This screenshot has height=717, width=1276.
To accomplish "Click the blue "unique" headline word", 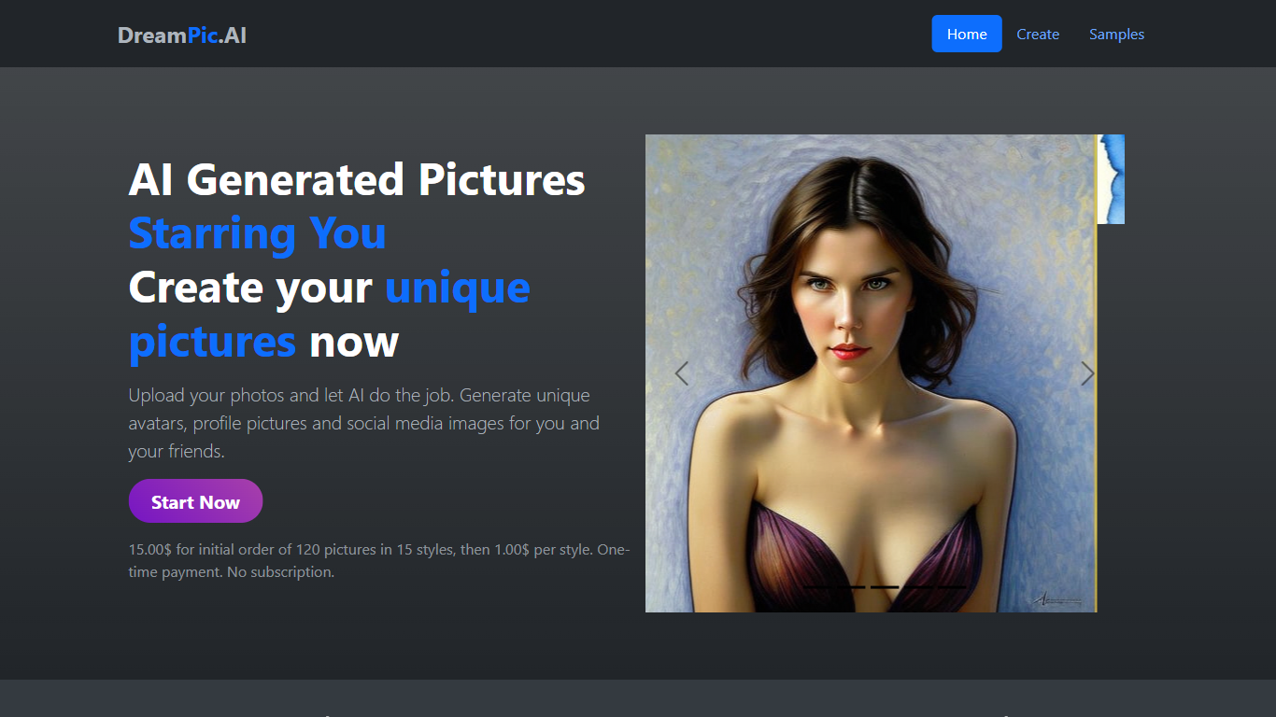I will click(x=458, y=288).
